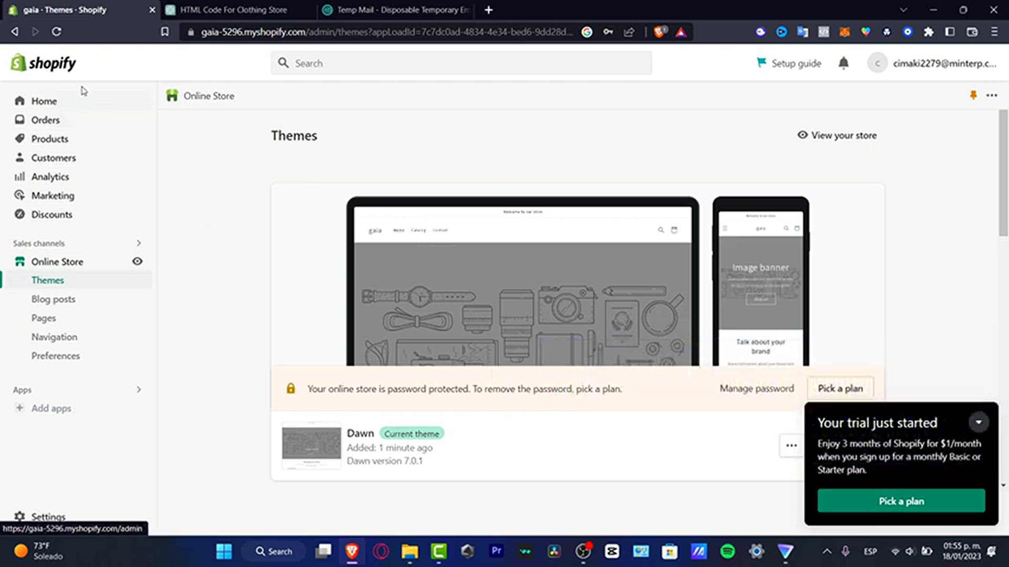Open Orders from the Shopify sidebar
This screenshot has width=1009, height=567.
coord(45,120)
